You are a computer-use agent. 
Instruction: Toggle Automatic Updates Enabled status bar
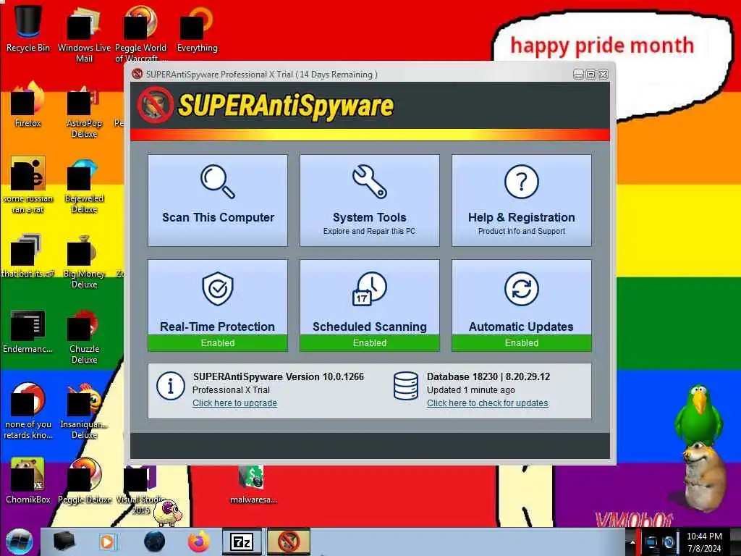521,342
